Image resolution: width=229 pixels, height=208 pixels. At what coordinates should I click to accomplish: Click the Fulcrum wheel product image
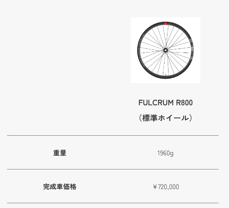[x=165, y=50]
